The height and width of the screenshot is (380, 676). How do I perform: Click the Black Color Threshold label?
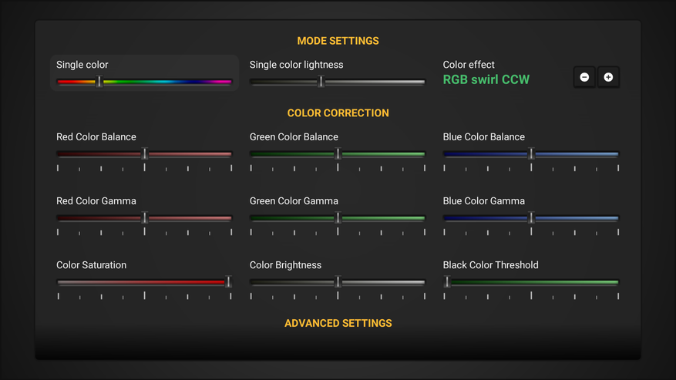click(490, 265)
